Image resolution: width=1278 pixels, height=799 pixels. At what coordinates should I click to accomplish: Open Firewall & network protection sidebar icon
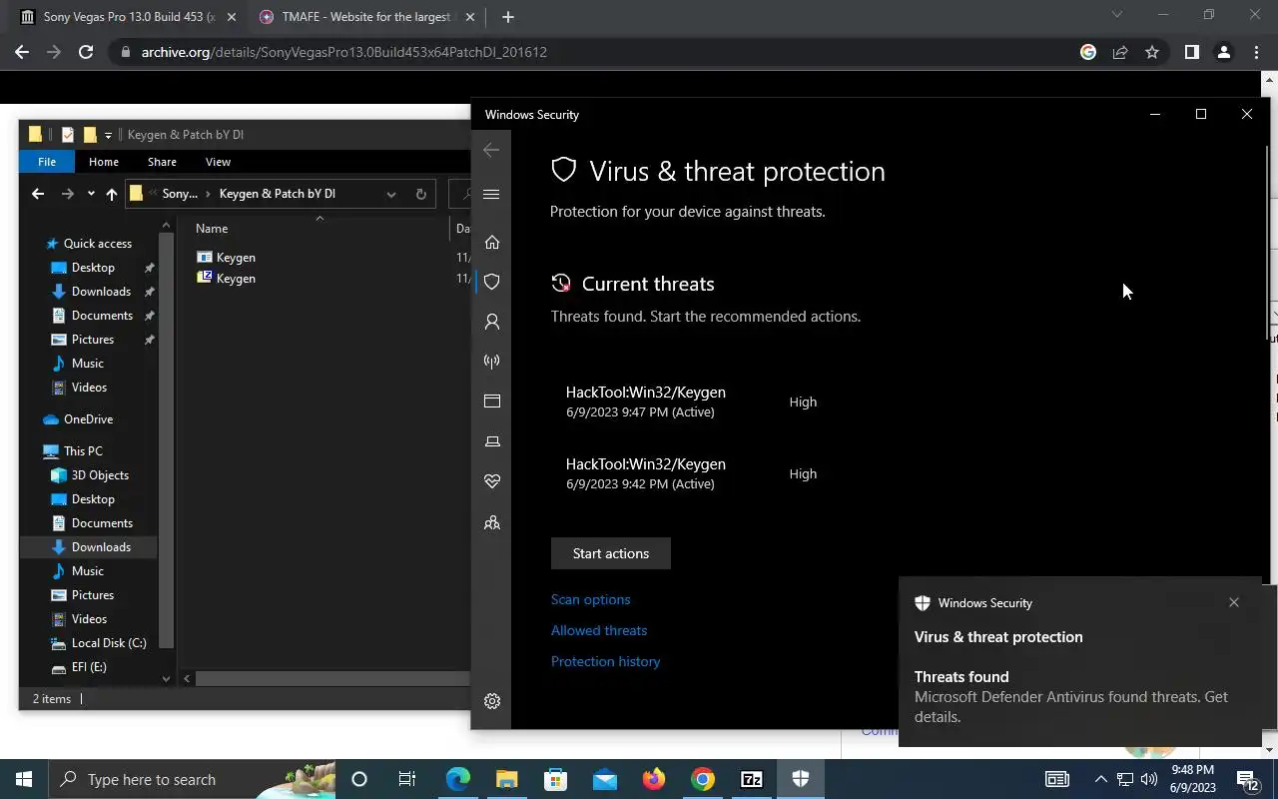pos(491,362)
